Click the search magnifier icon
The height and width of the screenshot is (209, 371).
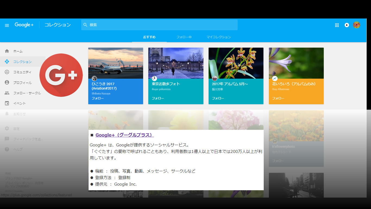pos(85,25)
